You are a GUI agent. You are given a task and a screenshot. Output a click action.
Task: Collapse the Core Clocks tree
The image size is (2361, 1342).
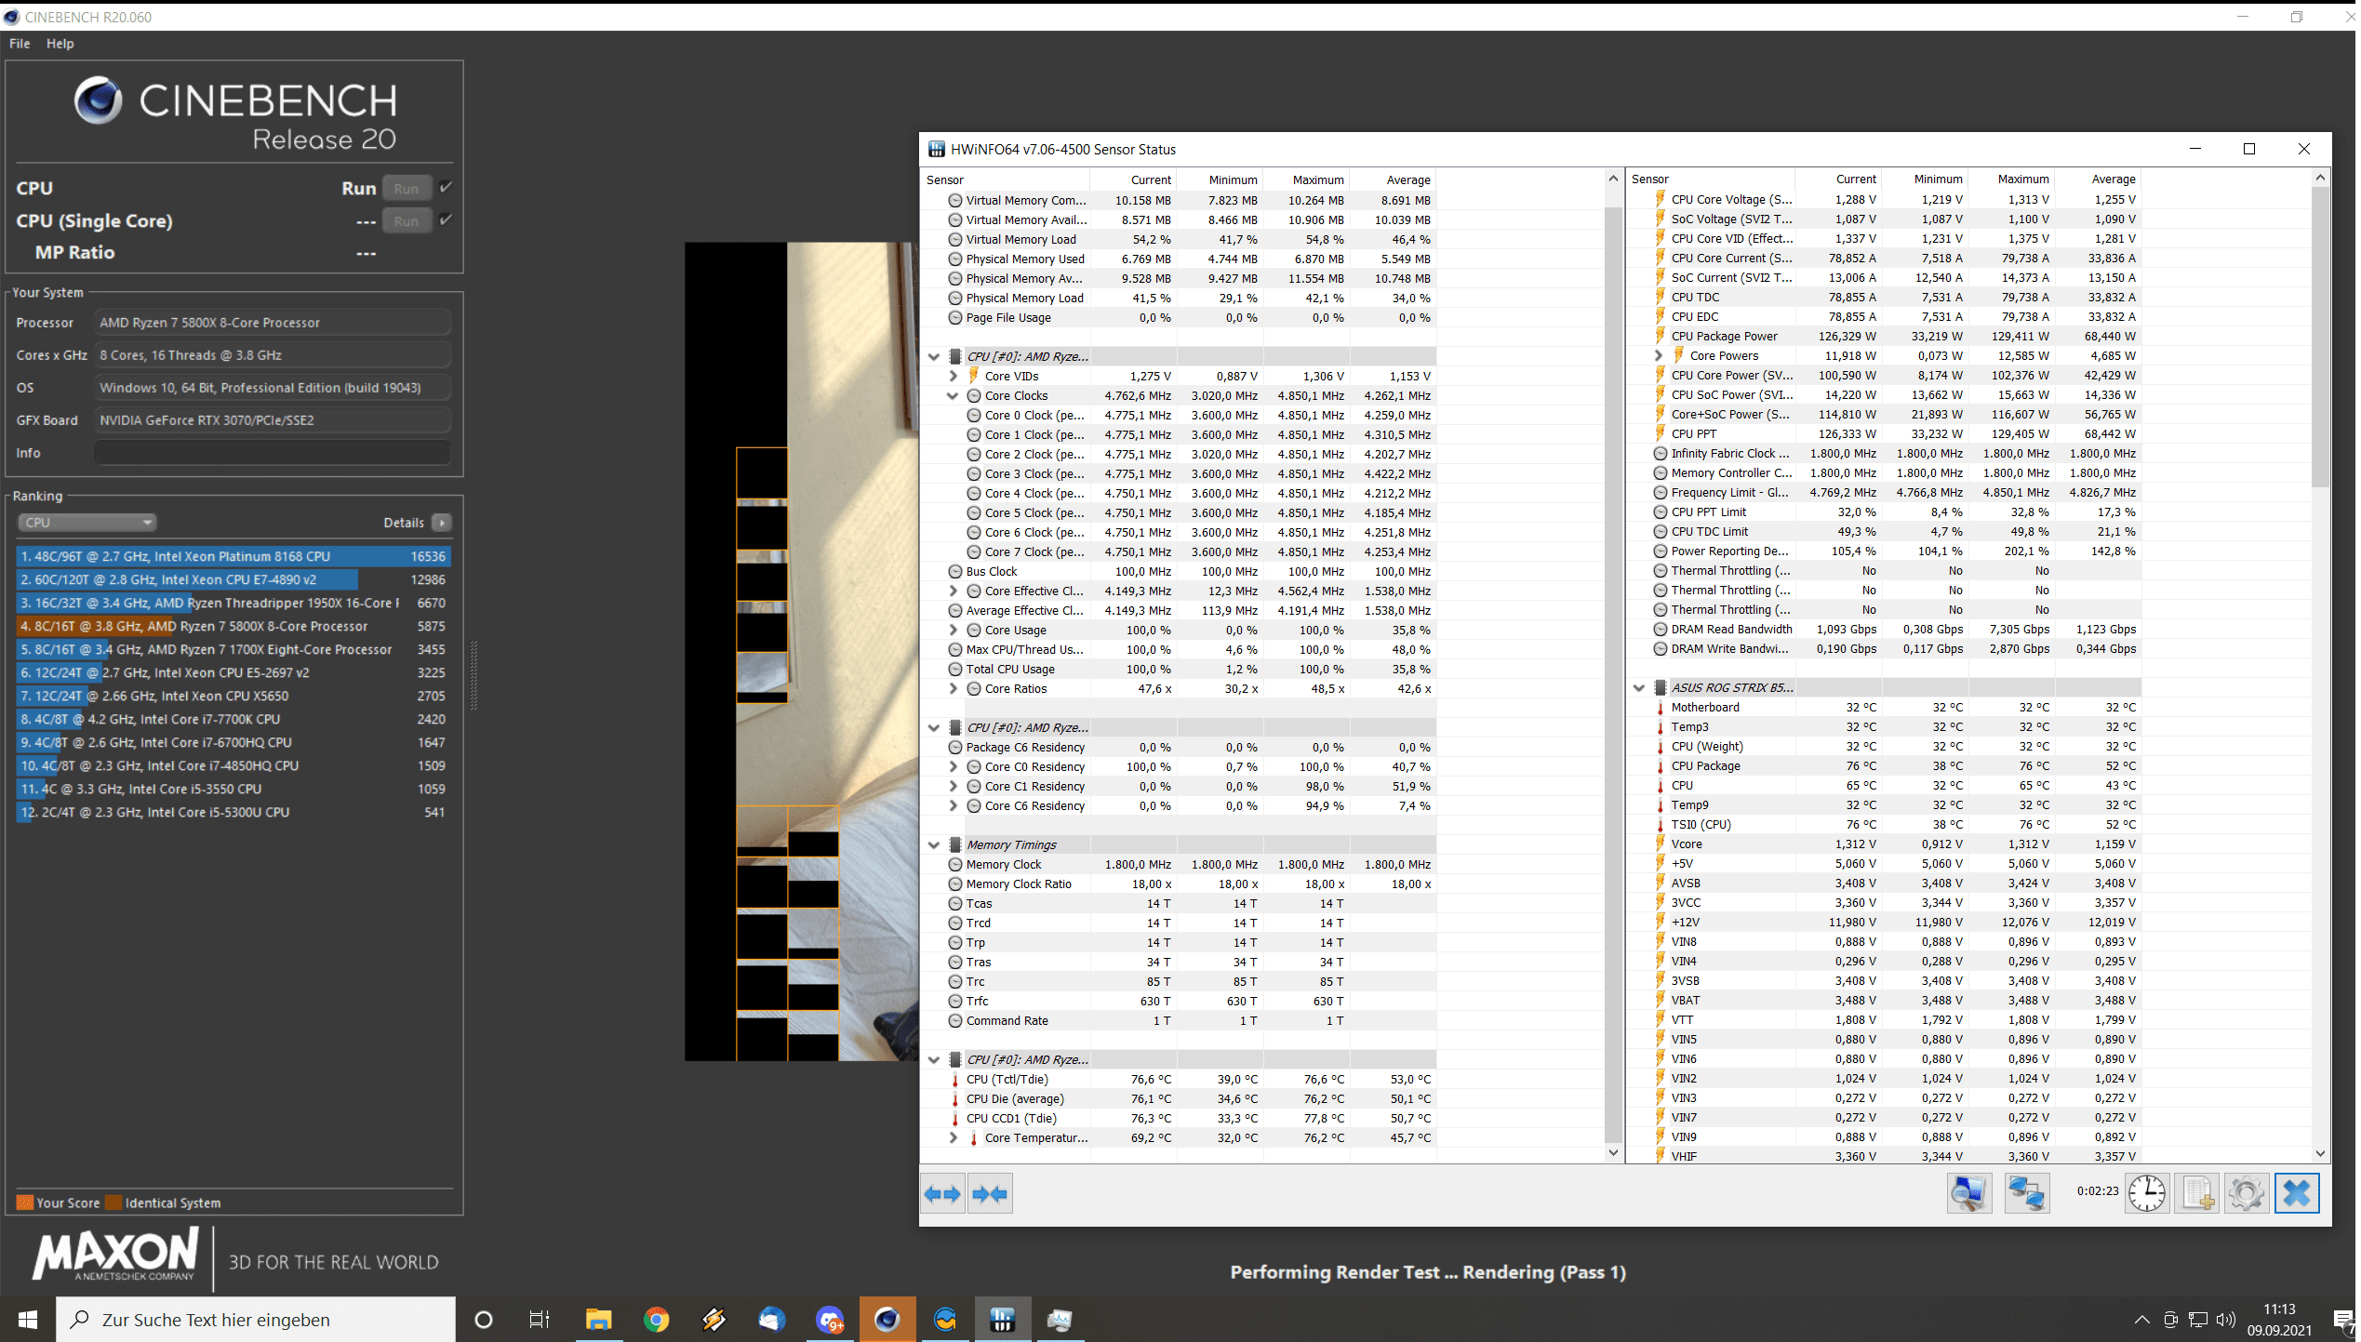(952, 395)
